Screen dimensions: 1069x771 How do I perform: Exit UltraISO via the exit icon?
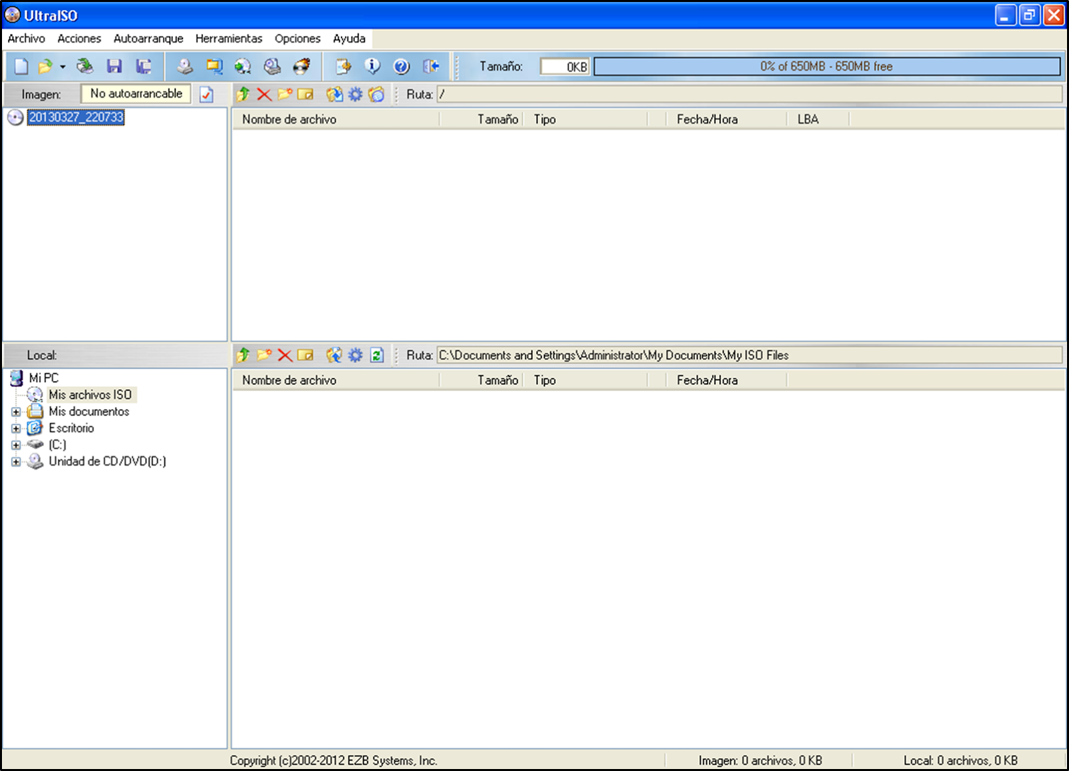click(430, 67)
